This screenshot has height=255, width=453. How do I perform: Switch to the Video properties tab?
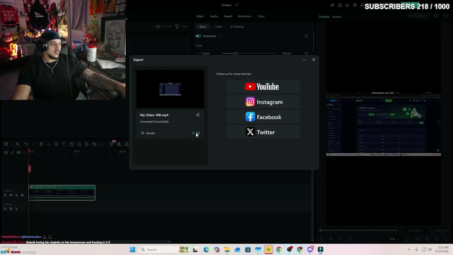point(200,16)
